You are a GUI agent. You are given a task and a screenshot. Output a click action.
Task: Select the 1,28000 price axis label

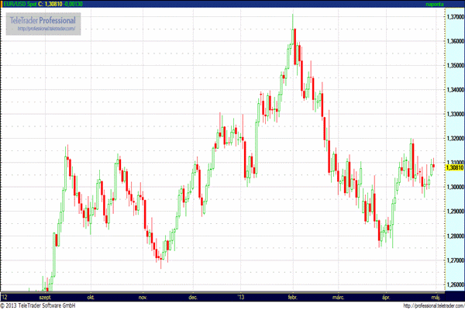tap(455, 236)
